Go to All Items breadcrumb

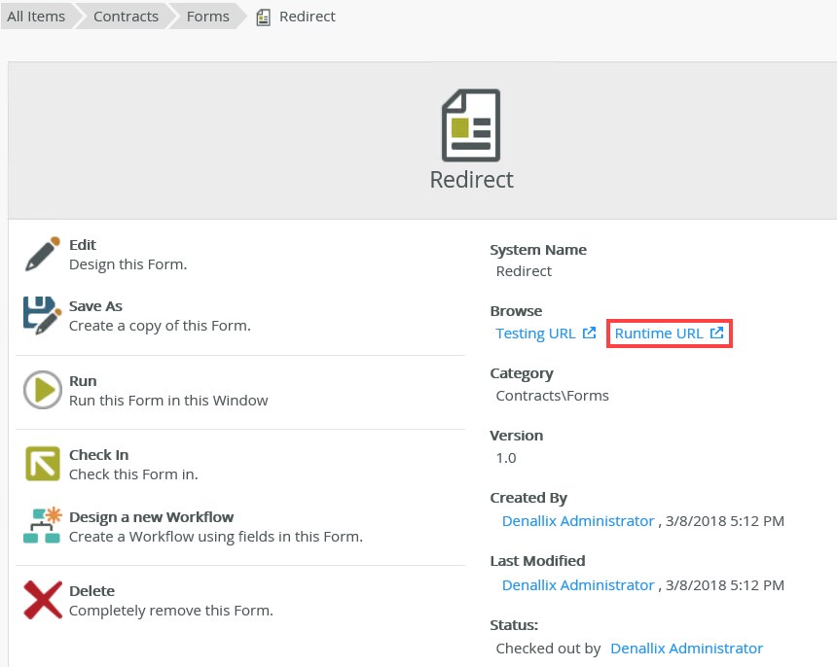point(36,17)
